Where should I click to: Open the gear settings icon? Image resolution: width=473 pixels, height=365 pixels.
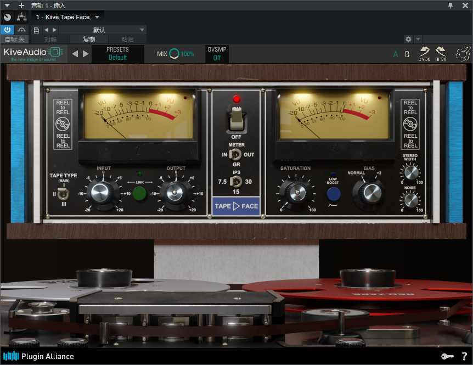point(408,39)
